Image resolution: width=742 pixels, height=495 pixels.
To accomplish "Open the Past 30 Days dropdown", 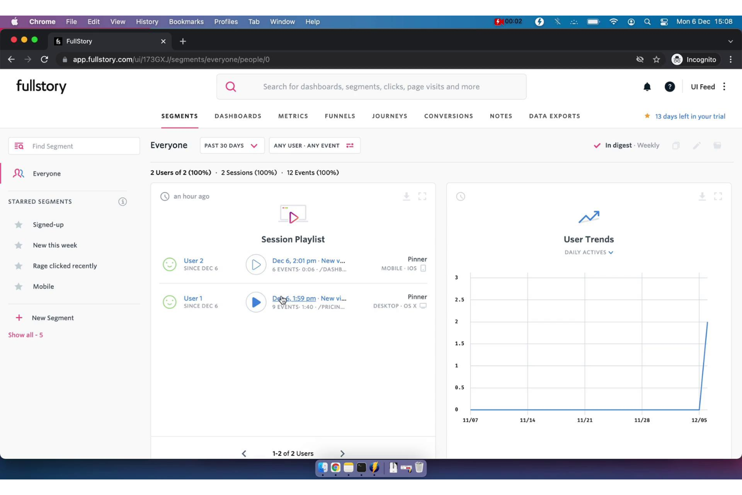I will pos(231,145).
